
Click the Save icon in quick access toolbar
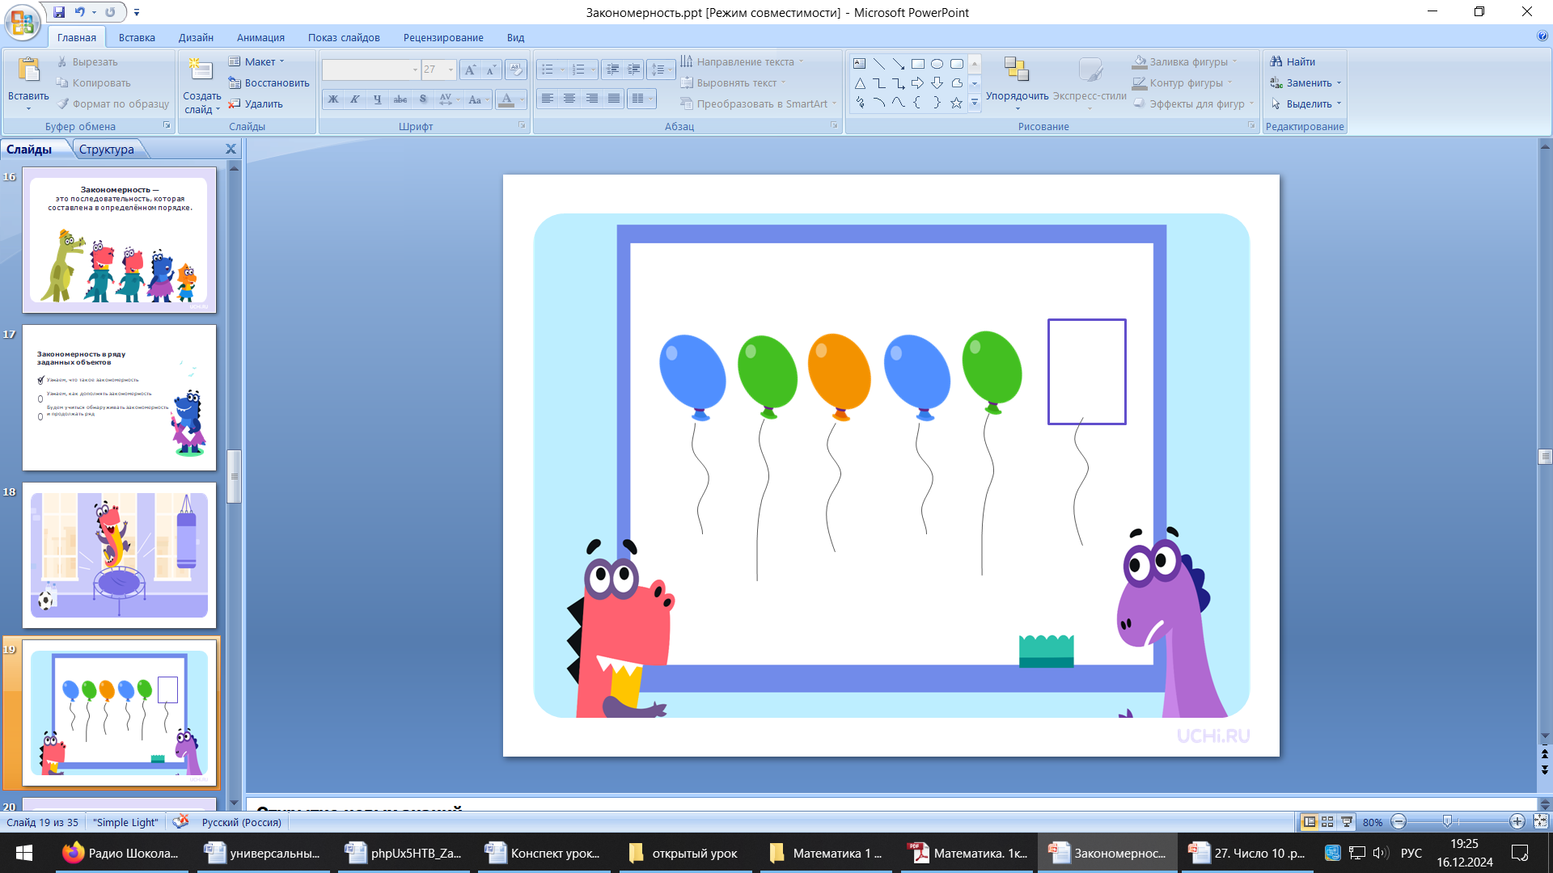[x=59, y=12]
